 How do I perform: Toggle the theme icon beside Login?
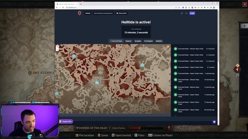click(186, 13)
